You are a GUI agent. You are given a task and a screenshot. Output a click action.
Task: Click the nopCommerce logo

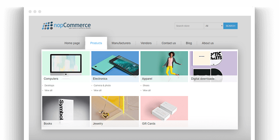(66, 26)
